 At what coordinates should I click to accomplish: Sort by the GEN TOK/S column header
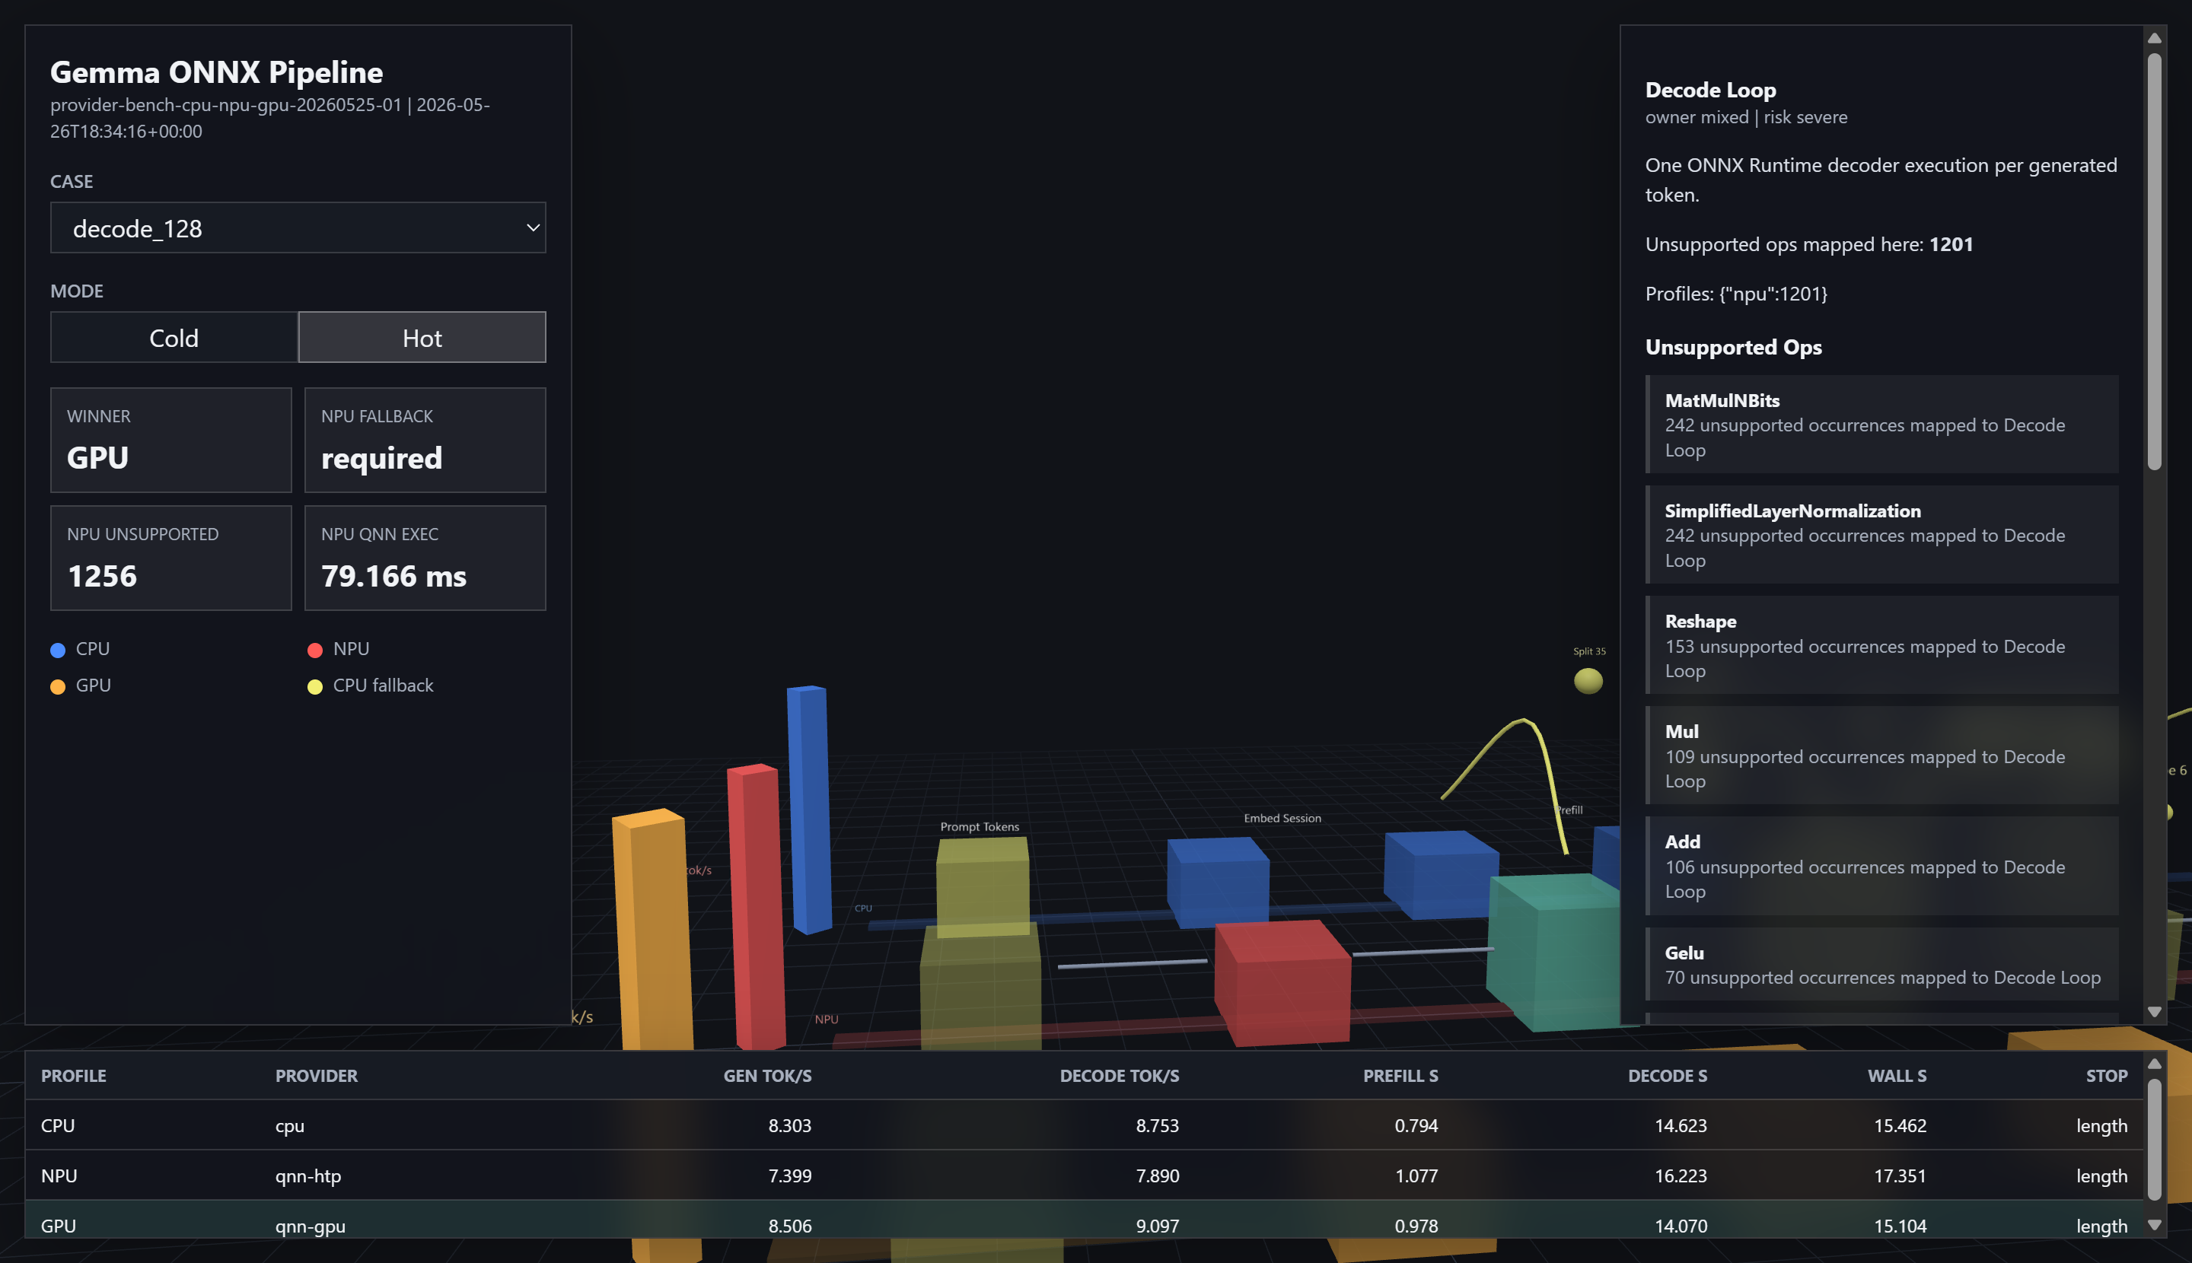point(767,1076)
